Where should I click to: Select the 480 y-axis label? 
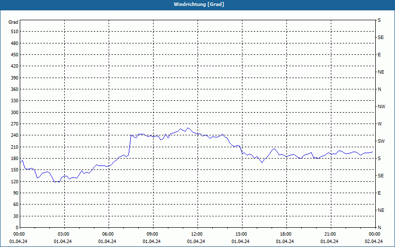[x=15, y=43]
